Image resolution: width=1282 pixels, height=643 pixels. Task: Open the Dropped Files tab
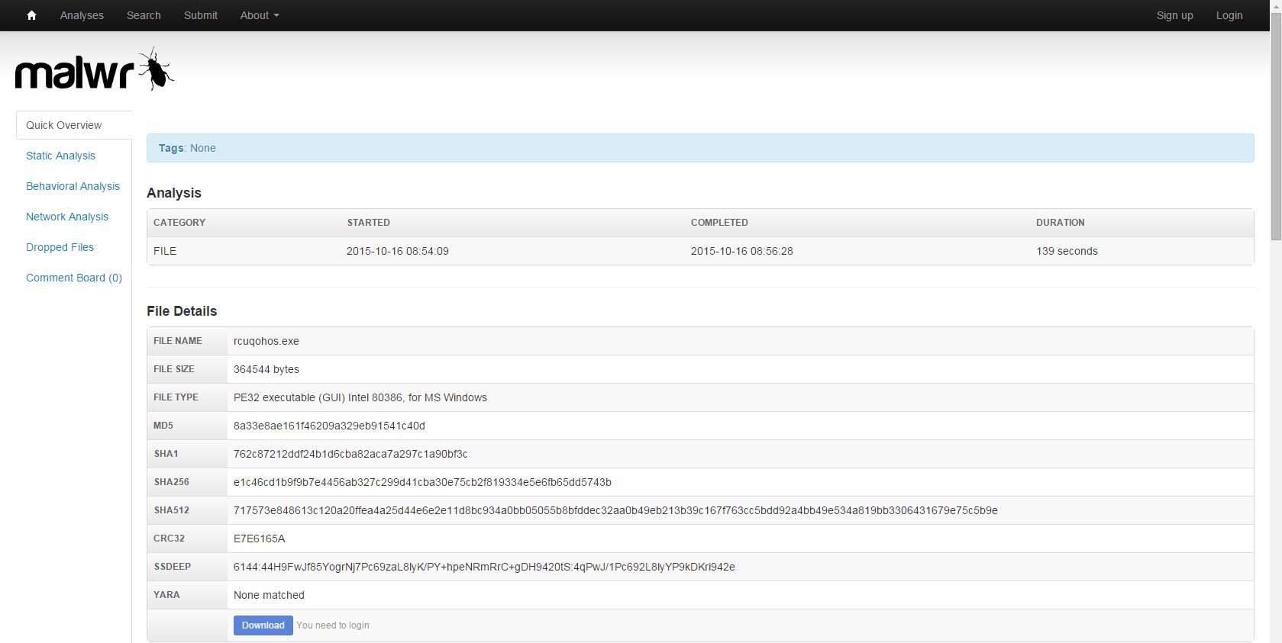coord(60,247)
